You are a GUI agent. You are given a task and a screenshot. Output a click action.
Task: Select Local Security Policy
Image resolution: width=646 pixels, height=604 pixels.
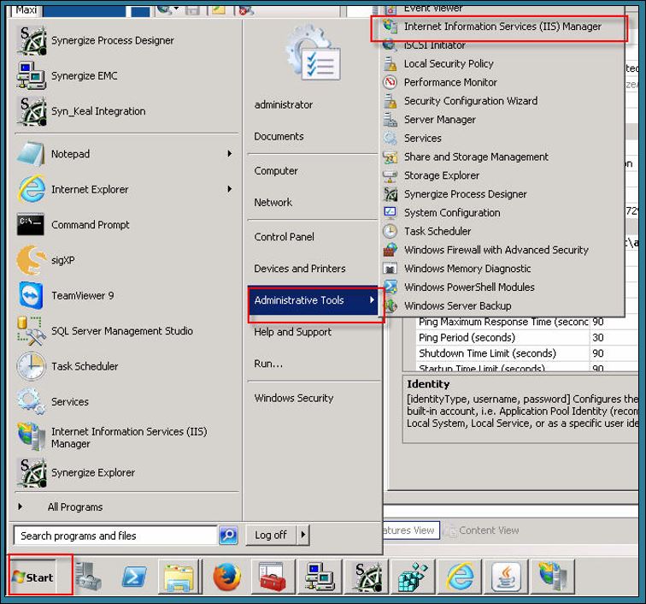(502, 64)
